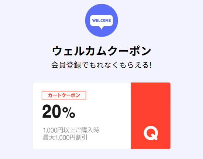The width and height of the screenshot is (203, 159).
Task: Click the ウェルカムクーポン heading
Action: [x=101, y=51]
